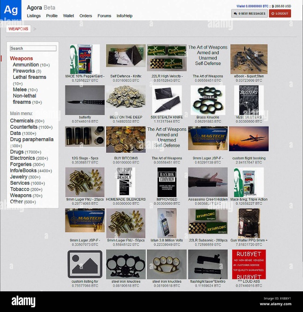Open 12G Slugs 5pcs listing image
Image resolution: width=303 pixels, height=312 pixels.
[x=85, y=136]
